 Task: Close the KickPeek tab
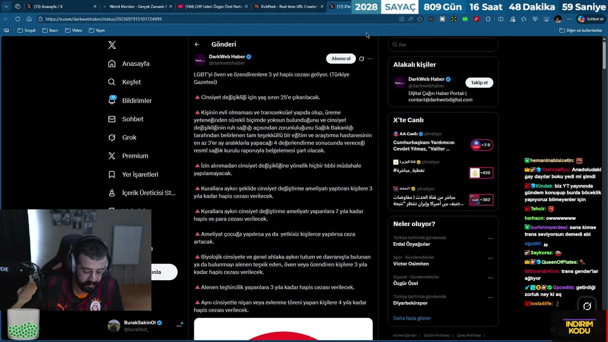(x=322, y=7)
